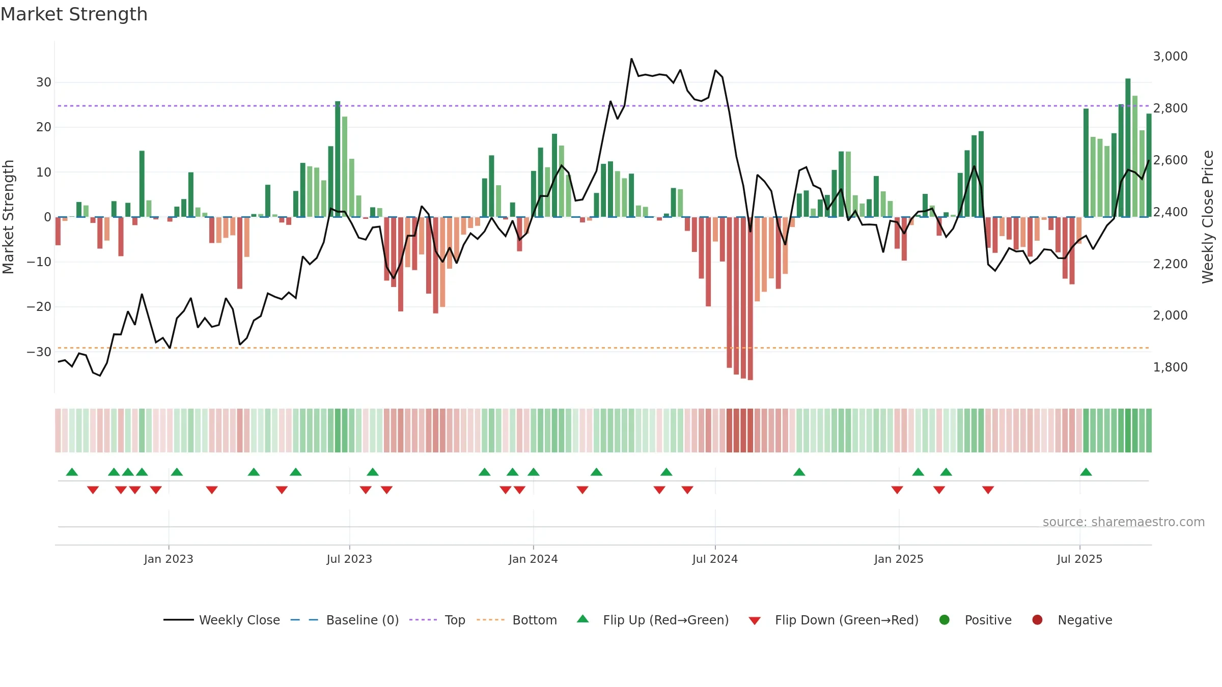Click the Jul 2023 axis label
The height and width of the screenshot is (687, 1222).
point(349,559)
